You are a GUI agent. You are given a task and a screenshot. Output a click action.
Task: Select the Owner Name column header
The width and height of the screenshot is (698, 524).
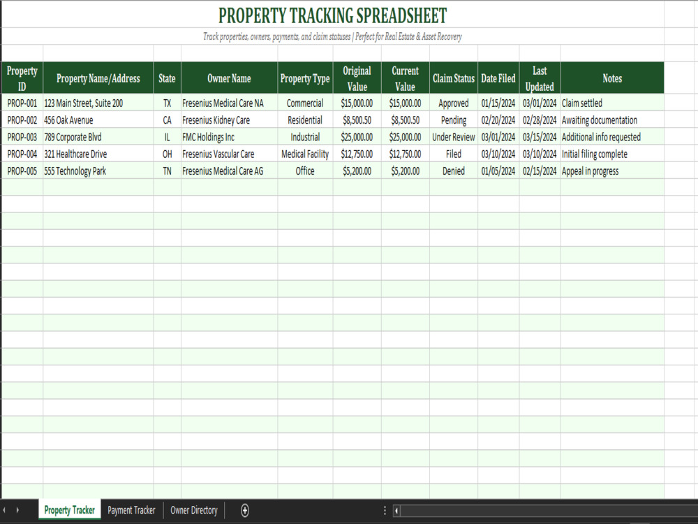229,78
